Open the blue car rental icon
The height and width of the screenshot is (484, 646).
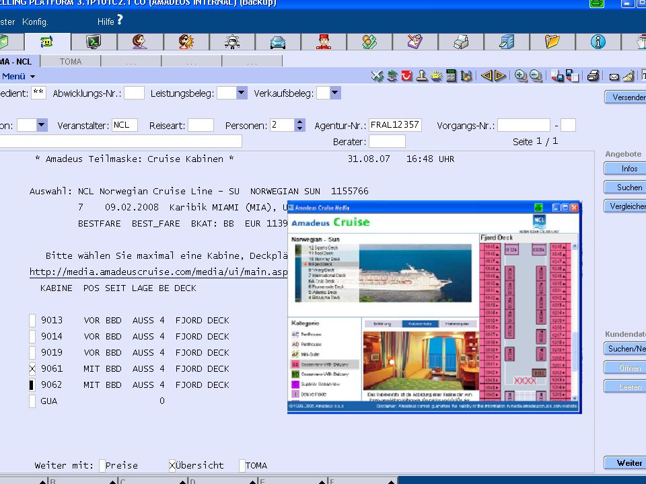278,42
